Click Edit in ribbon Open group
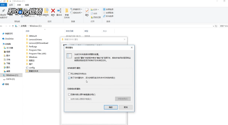 (94, 14)
